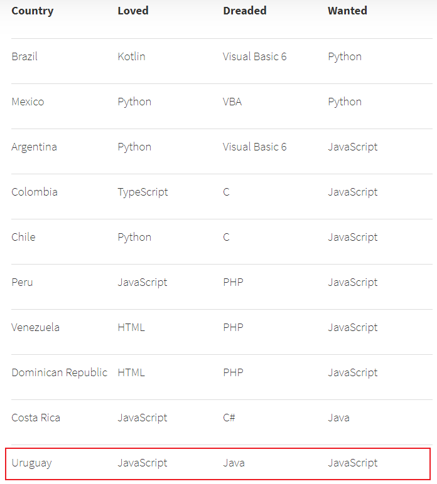The image size is (437, 484).
Task: Select the Uruguay country cell
Action: (x=31, y=463)
